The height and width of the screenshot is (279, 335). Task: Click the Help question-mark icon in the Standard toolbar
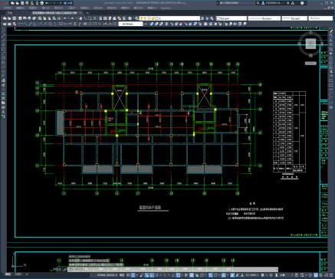point(130,18)
